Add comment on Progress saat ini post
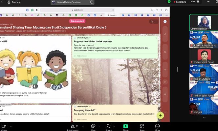The image size is (218, 131). pos(82,56)
